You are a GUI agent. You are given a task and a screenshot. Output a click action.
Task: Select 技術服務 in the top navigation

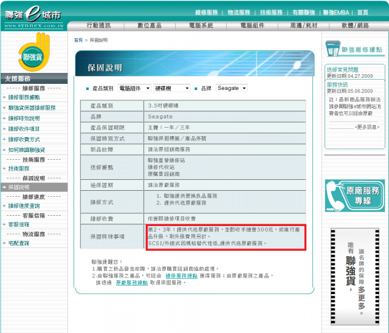(271, 12)
